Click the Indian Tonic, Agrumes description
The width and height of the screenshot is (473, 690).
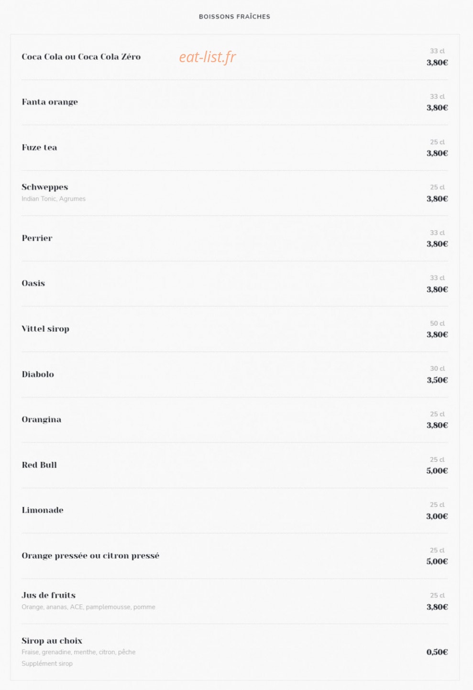(54, 199)
